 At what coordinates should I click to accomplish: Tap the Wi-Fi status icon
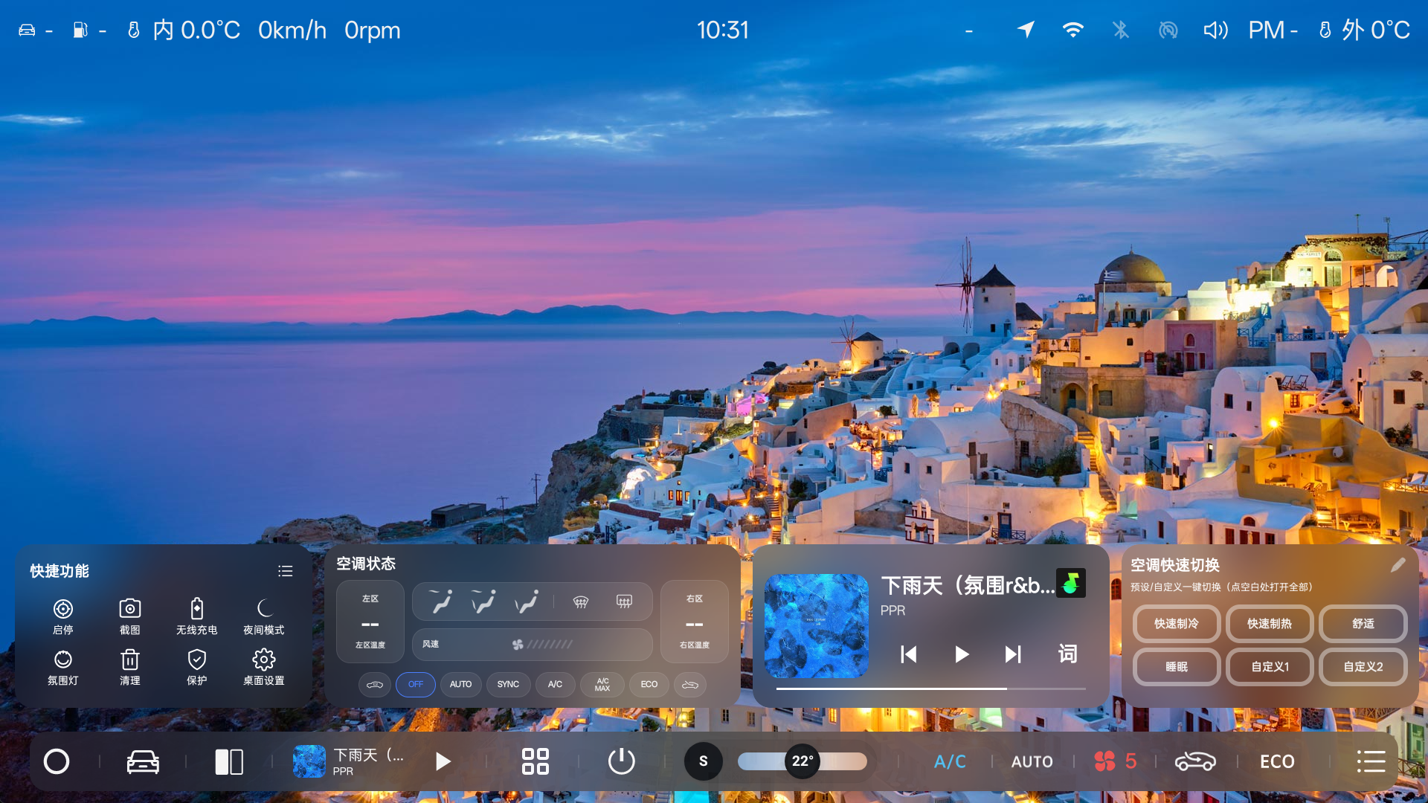1072,30
